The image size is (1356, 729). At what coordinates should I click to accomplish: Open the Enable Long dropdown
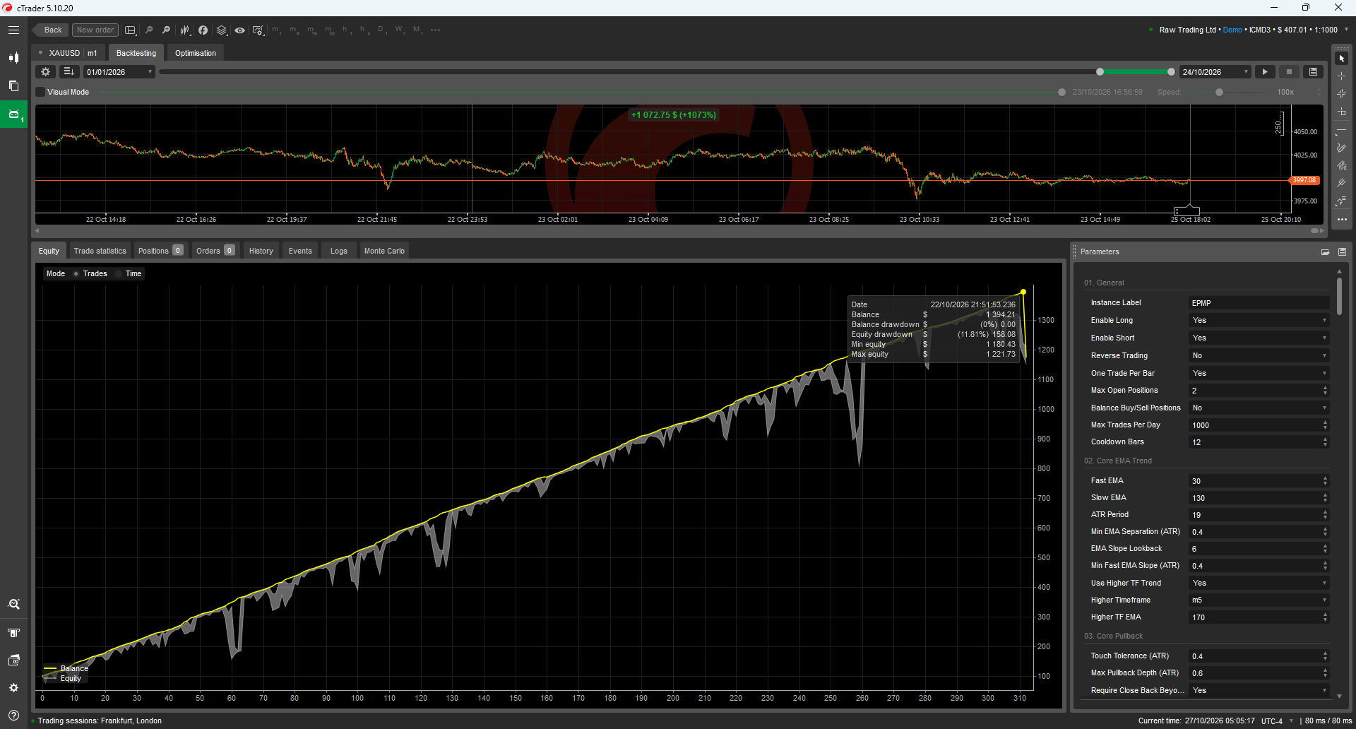click(1259, 321)
